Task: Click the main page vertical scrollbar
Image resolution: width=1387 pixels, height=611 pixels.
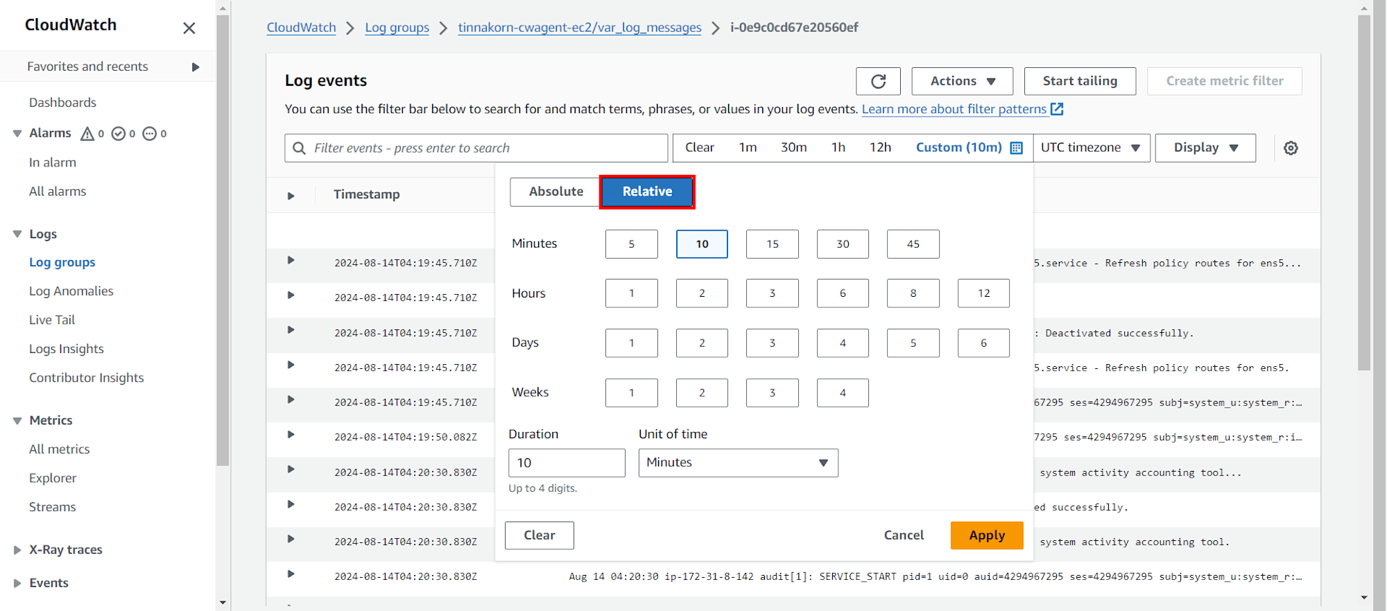Action: coord(1364,193)
